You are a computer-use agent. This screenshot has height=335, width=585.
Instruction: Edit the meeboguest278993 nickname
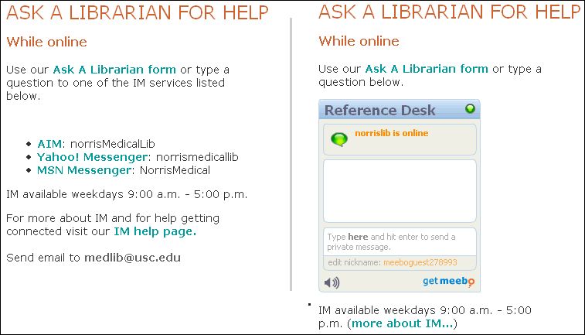click(420, 262)
